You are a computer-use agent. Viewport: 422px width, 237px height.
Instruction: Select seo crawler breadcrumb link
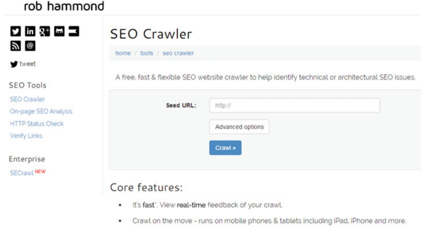(178, 53)
